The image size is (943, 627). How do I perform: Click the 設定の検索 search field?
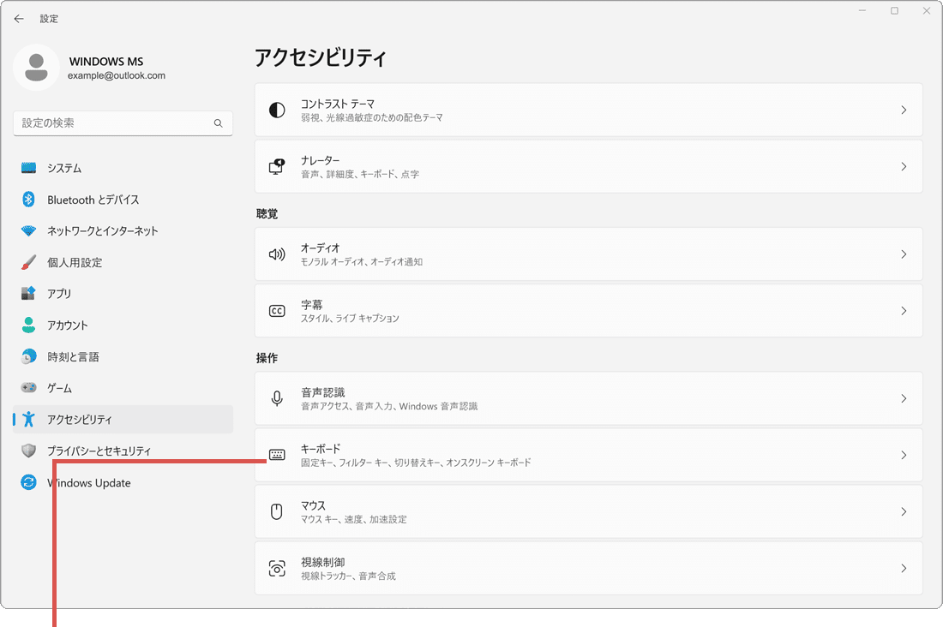coord(123,123)
